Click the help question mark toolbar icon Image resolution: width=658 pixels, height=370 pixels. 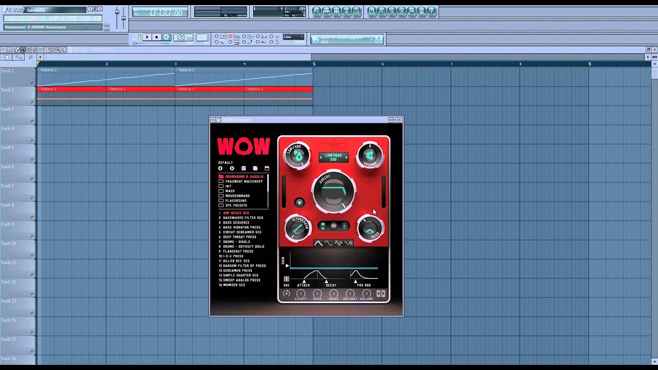pos(431,11)
